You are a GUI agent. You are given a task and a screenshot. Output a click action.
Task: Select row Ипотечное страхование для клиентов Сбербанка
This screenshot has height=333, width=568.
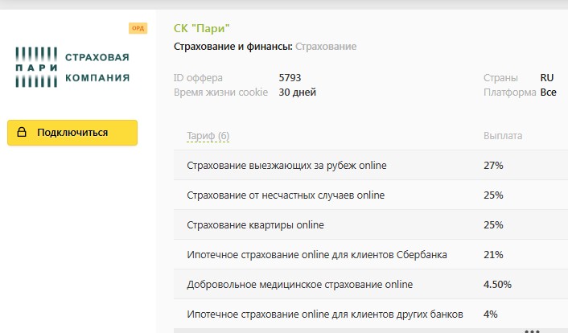click(x=371, y=254)
